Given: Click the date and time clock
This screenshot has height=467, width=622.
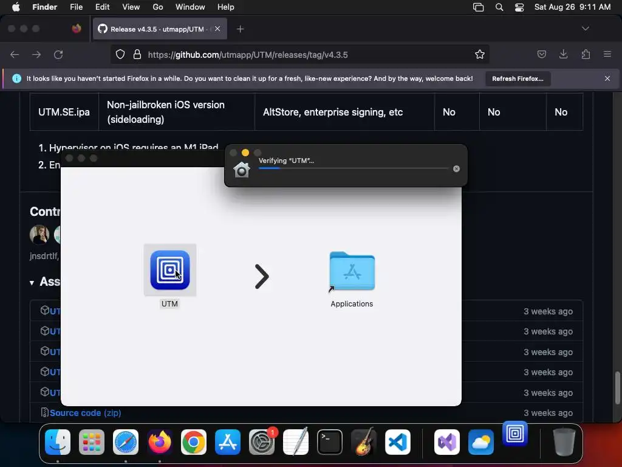Looking at the screenshot, I should point(572,7).
